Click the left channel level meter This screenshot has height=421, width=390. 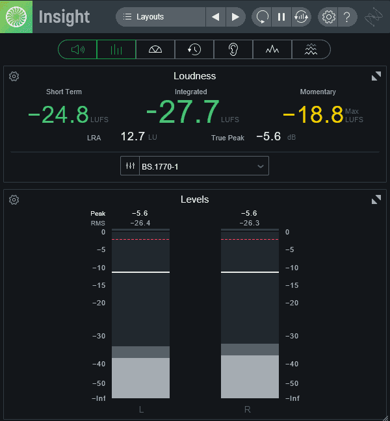141,314
